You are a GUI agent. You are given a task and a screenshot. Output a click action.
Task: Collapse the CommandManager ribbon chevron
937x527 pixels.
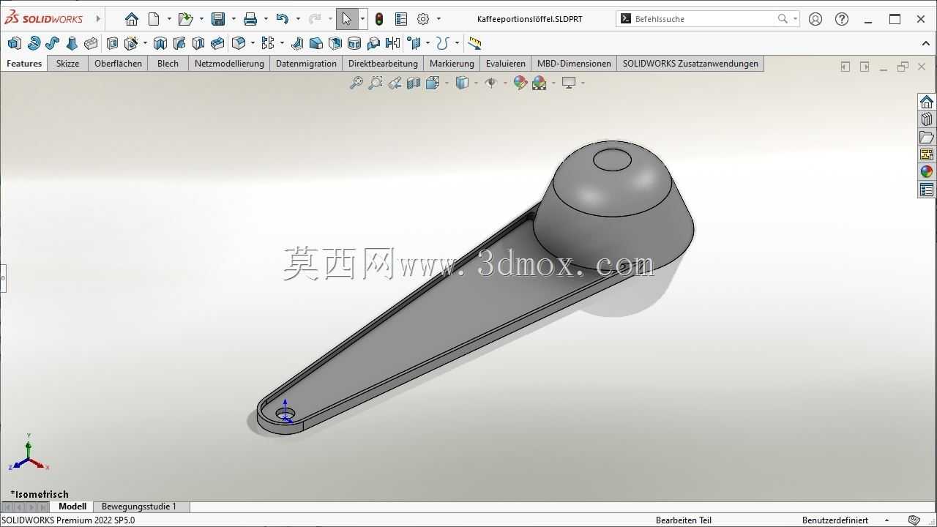click(926, 43)
